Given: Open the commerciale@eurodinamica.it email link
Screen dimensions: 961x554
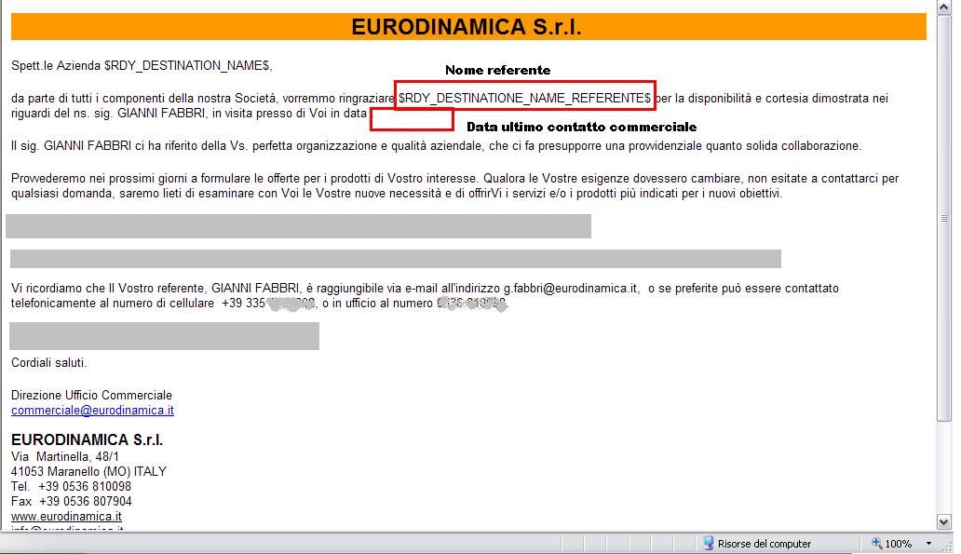Looking at the screenshot, I should [x=92, y=410].
